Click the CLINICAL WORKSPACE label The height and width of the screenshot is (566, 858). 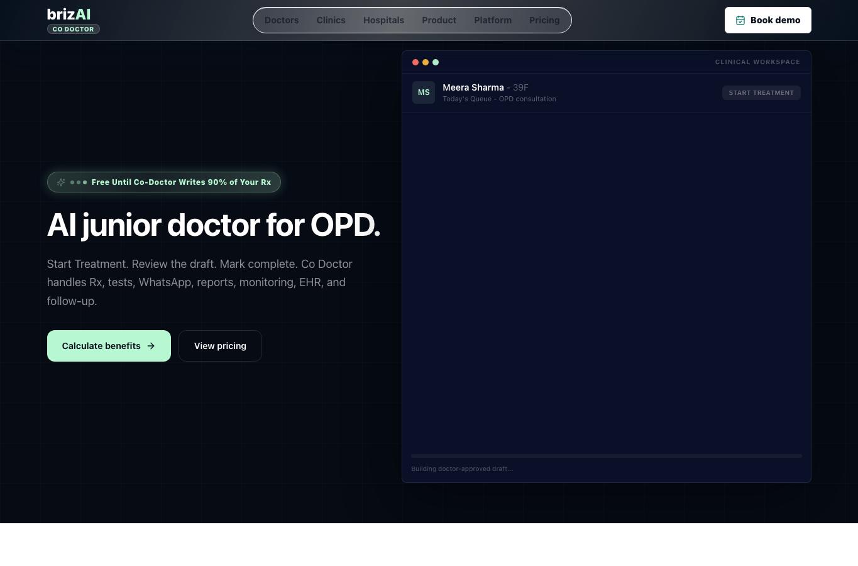[757, 62]
